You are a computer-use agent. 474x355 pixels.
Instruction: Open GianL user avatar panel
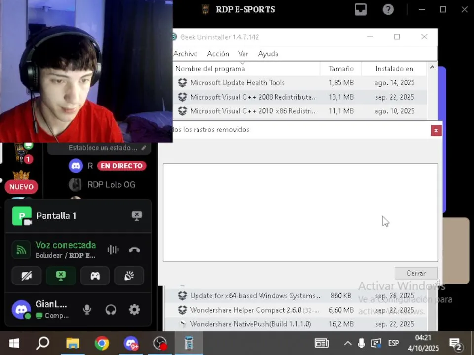pos(21,310)
